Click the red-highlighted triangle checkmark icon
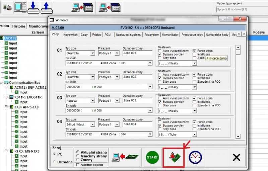The image size is (268, 171). coord(173,157)
